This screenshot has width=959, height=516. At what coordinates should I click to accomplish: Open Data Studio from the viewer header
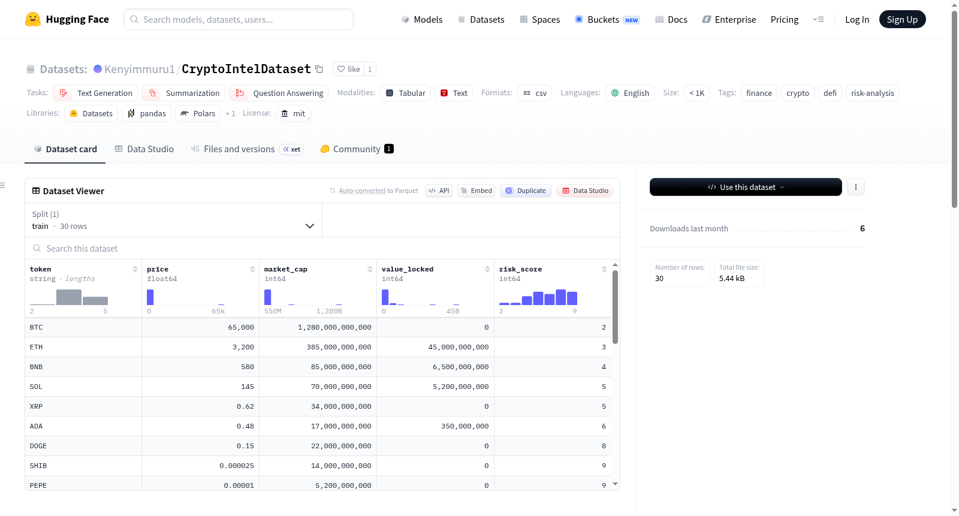point(584,191)
